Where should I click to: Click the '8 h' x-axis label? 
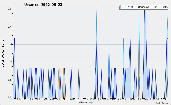[65, 100]
